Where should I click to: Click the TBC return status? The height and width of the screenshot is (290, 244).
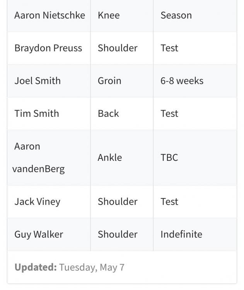tap(169, 157)
